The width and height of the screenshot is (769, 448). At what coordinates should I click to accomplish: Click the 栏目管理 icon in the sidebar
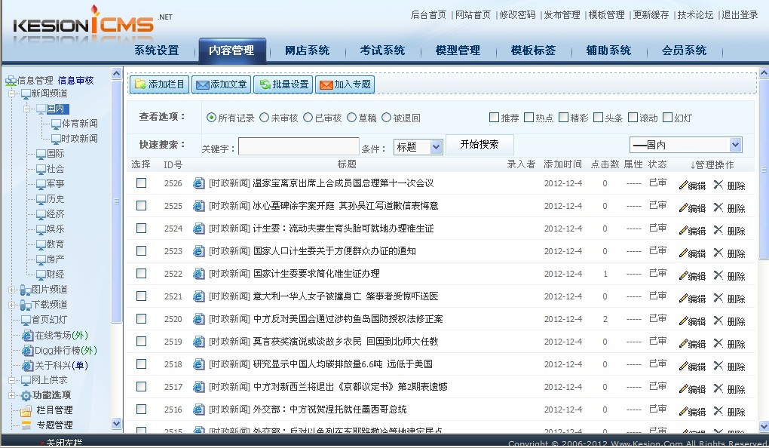click(26, 410)
